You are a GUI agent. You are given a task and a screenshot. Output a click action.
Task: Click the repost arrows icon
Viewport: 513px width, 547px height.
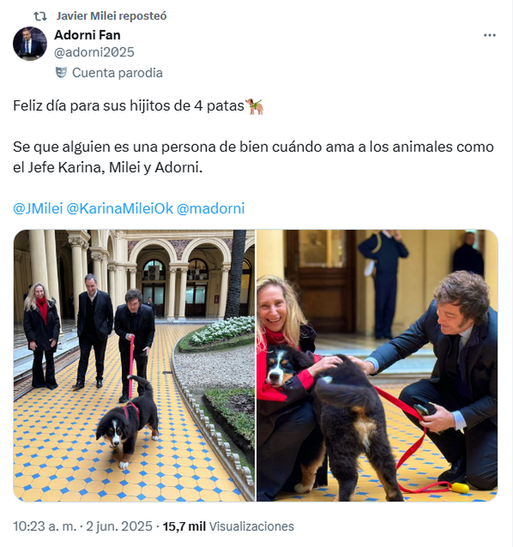[x=40, y=16]
